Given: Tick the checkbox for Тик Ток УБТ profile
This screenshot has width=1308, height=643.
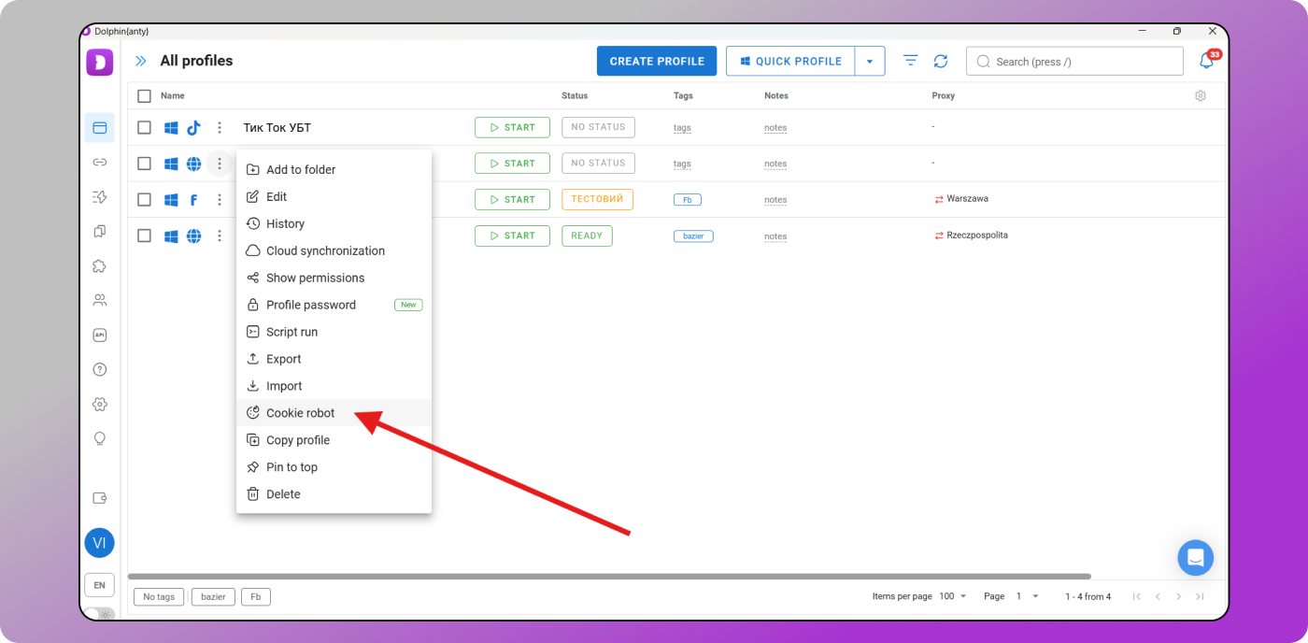Looking at the screenshot, I should click(144, 128).
